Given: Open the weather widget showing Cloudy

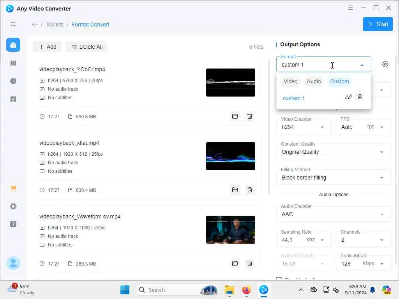Looking at the screenshot, I should [x=21, y=290].
